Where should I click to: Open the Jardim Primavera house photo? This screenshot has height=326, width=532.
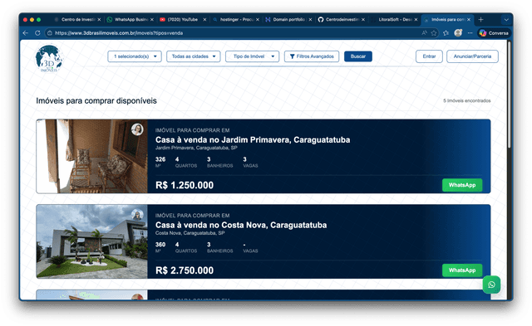coord(92,156)
